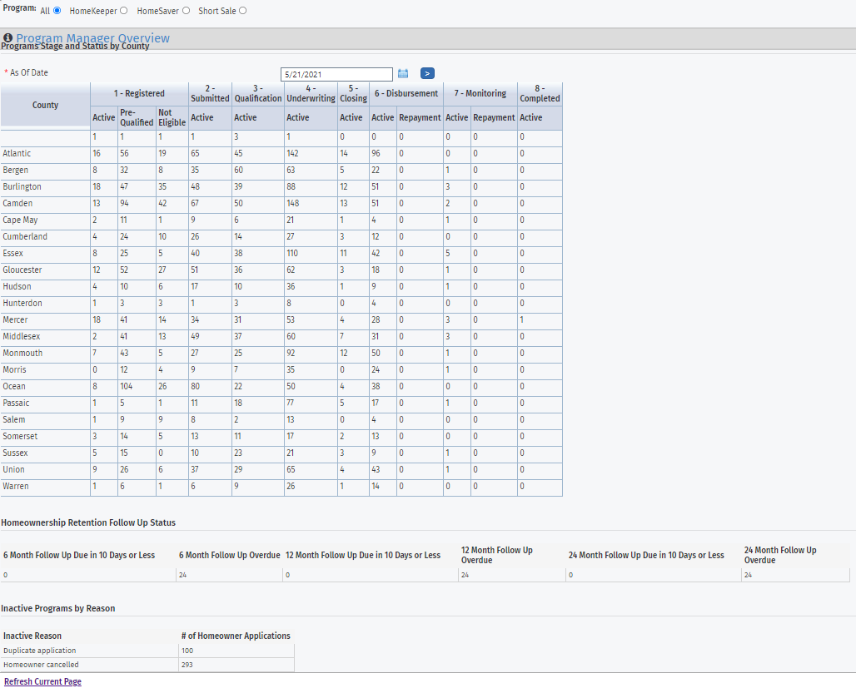Click the info icon beside Program Manager Overview
Screen dimensions: 856x688
tap(8, 37)
